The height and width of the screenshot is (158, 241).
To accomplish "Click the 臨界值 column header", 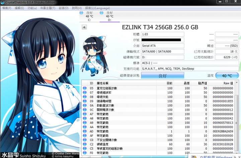I will click(199, 83).
